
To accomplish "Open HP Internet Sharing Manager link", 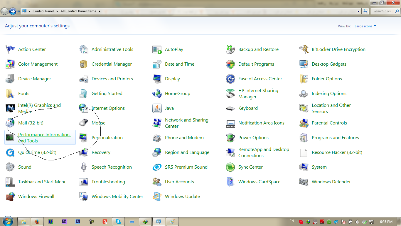I will tap(258, 94).
